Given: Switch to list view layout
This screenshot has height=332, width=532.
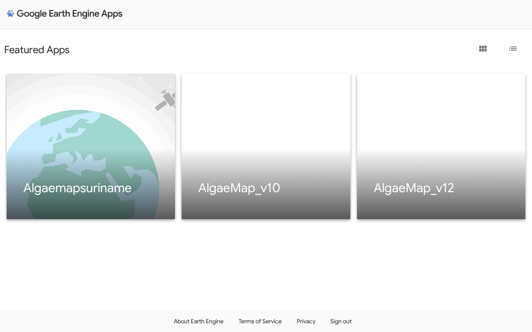Looking at the screenshot, I should tap(513, 49).
